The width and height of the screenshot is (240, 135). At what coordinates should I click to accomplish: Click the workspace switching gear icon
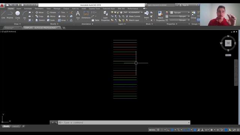pos(211,130)
